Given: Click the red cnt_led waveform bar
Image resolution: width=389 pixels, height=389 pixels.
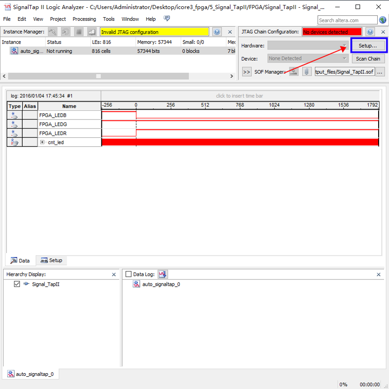Looking at the screenshot, I should (x=240, y=142).
